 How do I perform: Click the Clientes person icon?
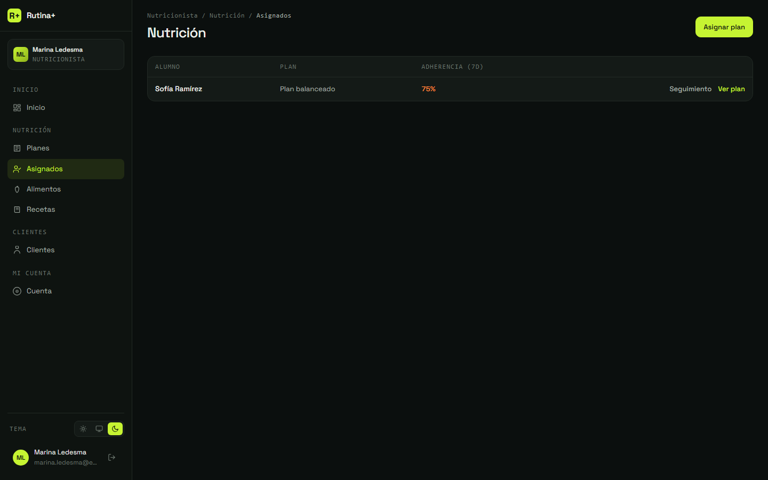tap(17, 250)
